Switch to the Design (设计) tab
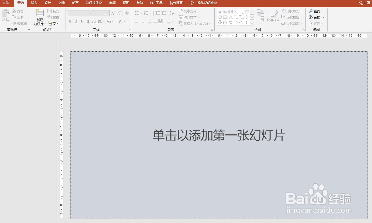 pos(48,3)
